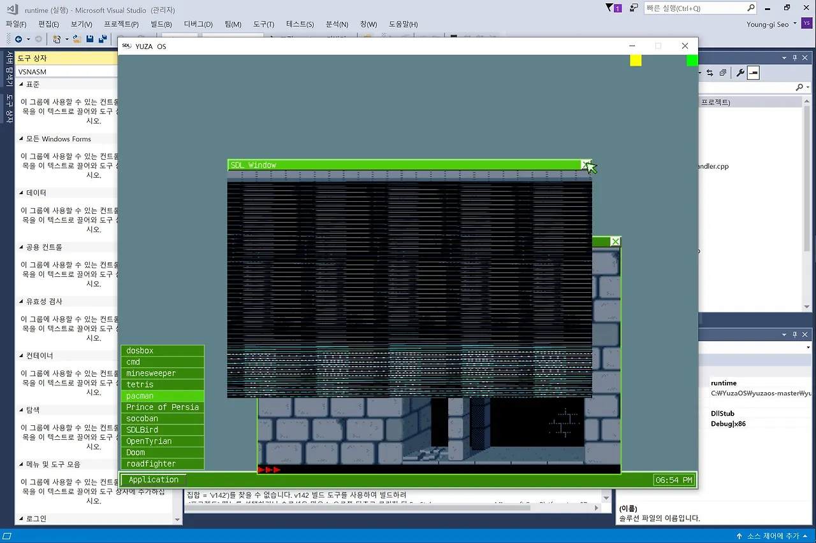Open the 테스트(S) menu

click(x=300, y=24)
